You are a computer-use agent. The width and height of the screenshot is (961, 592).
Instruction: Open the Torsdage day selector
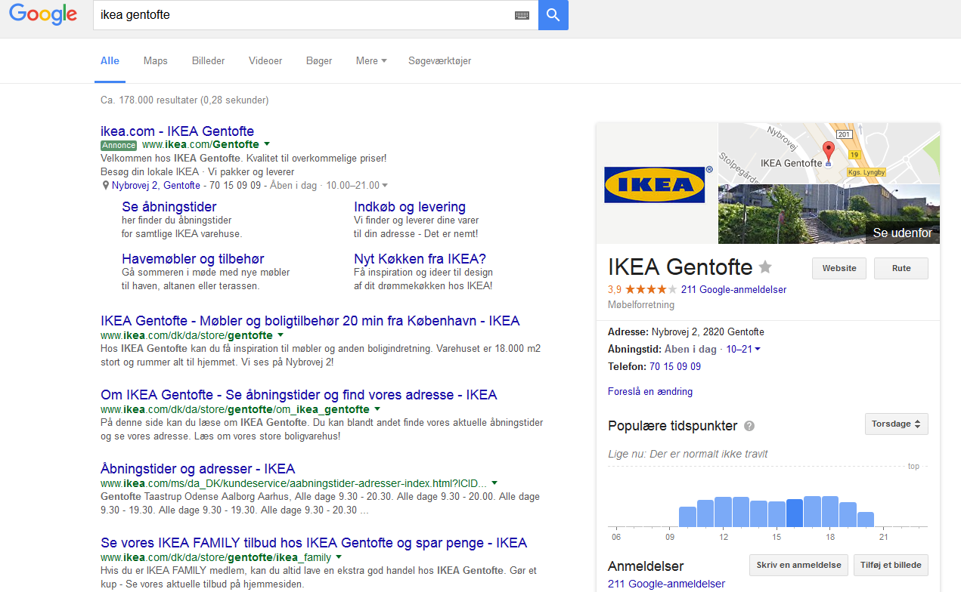point(896,424)
